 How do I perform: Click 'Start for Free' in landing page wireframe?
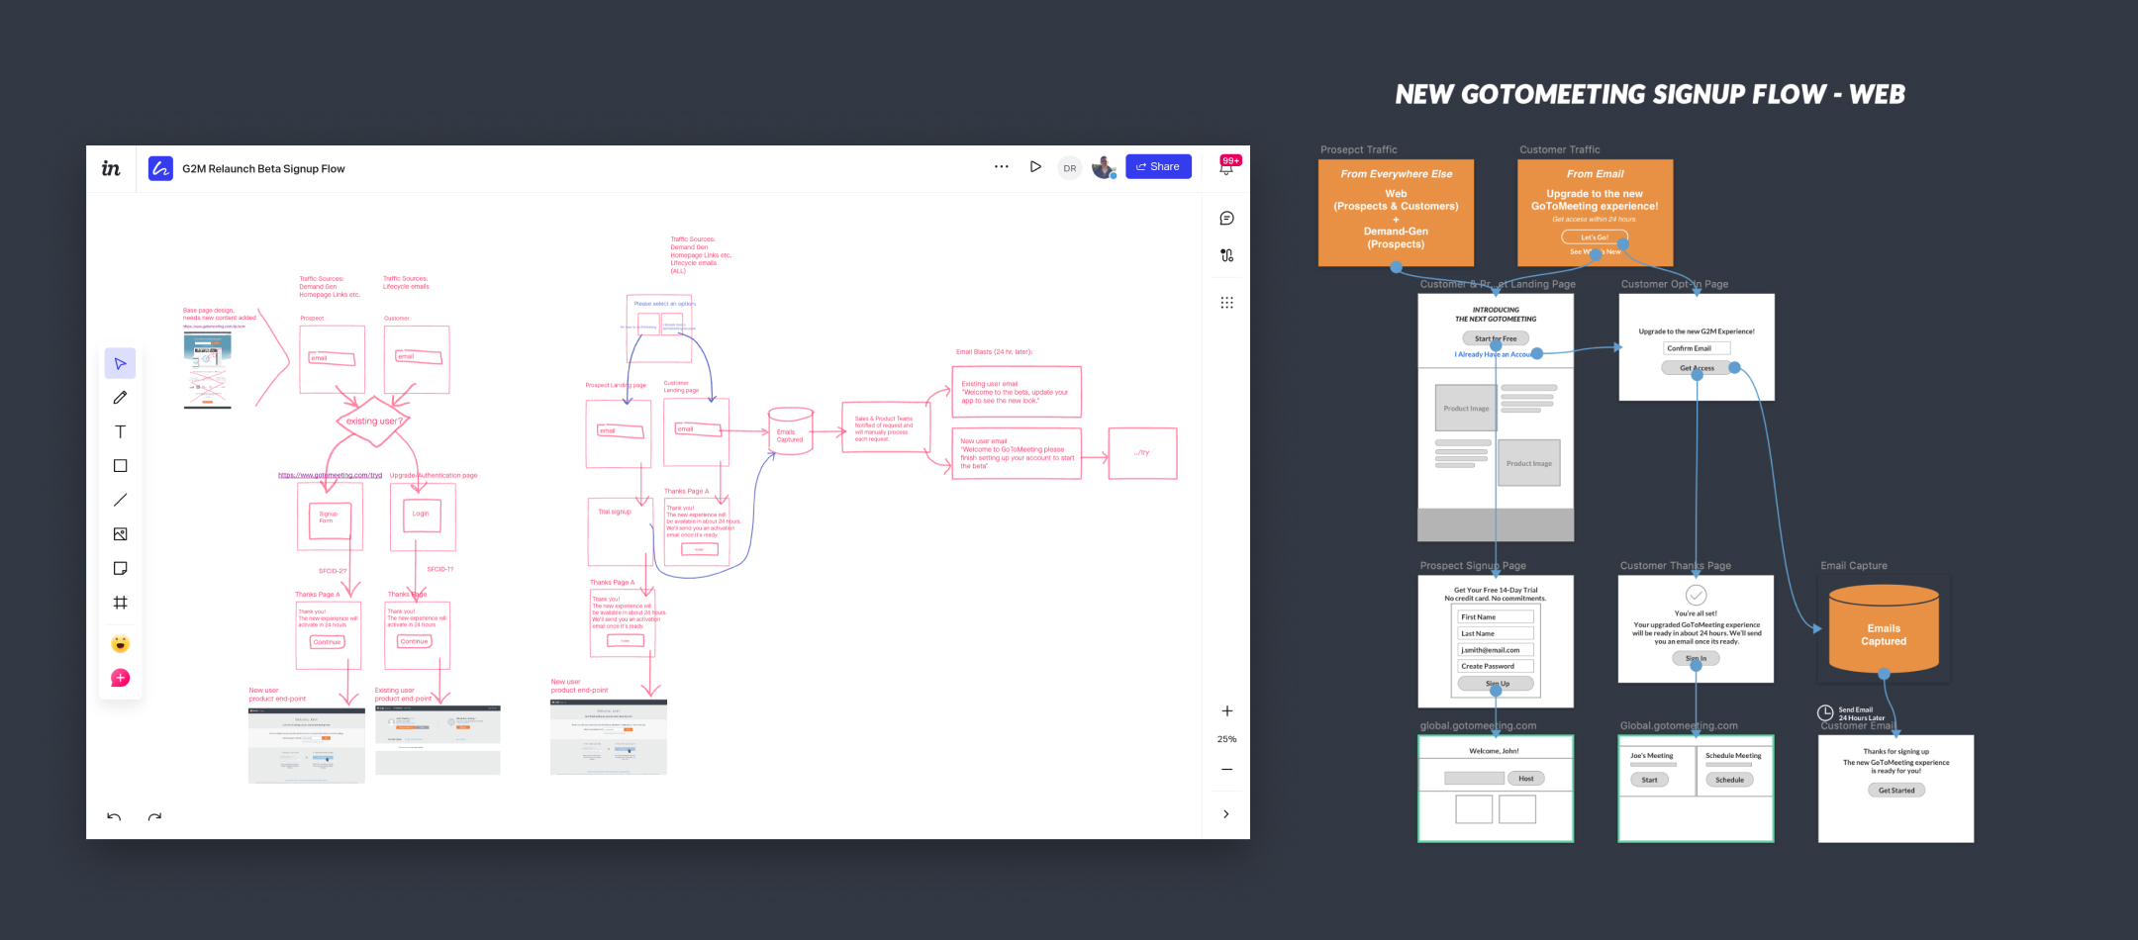(1496, 338)
